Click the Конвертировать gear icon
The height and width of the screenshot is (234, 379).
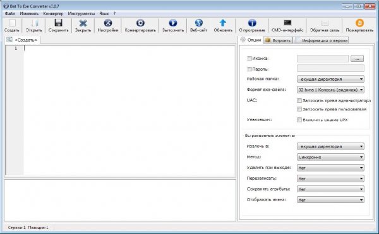[x=140, y=23]
